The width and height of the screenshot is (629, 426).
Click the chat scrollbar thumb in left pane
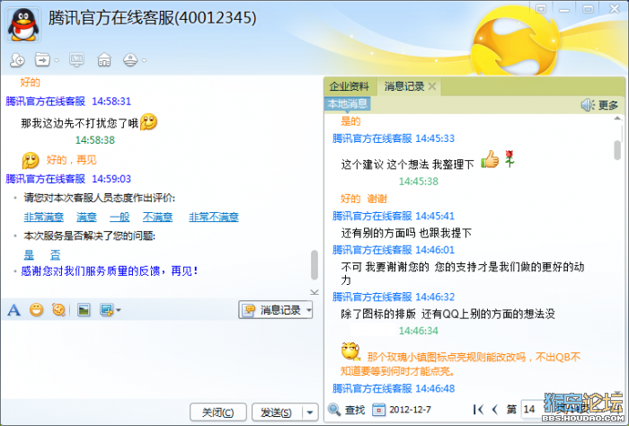[x=314, y=265]
